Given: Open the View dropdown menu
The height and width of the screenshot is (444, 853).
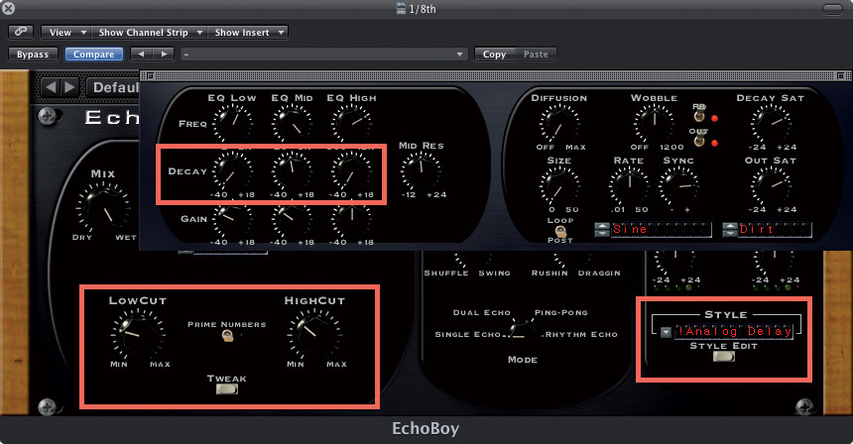Looking at the screenshot, I should pos(66,32).
